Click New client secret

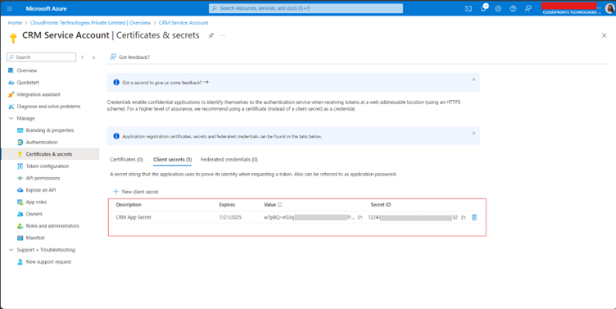pos(136,192)
